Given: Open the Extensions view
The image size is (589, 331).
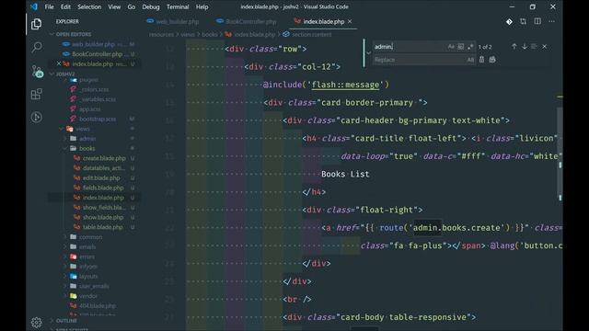Looking at the screenshot, I should pyautogui.click(x=37, y=94).
